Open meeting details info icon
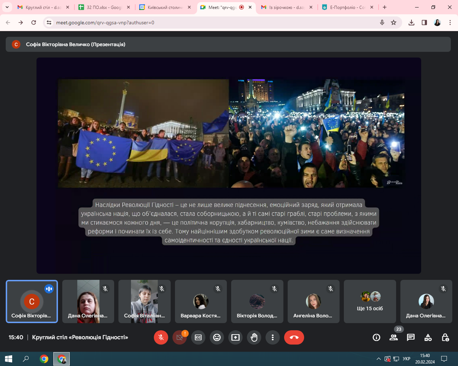Image resolution: width=458 pixels, height=366 pixels. [376, 337]
